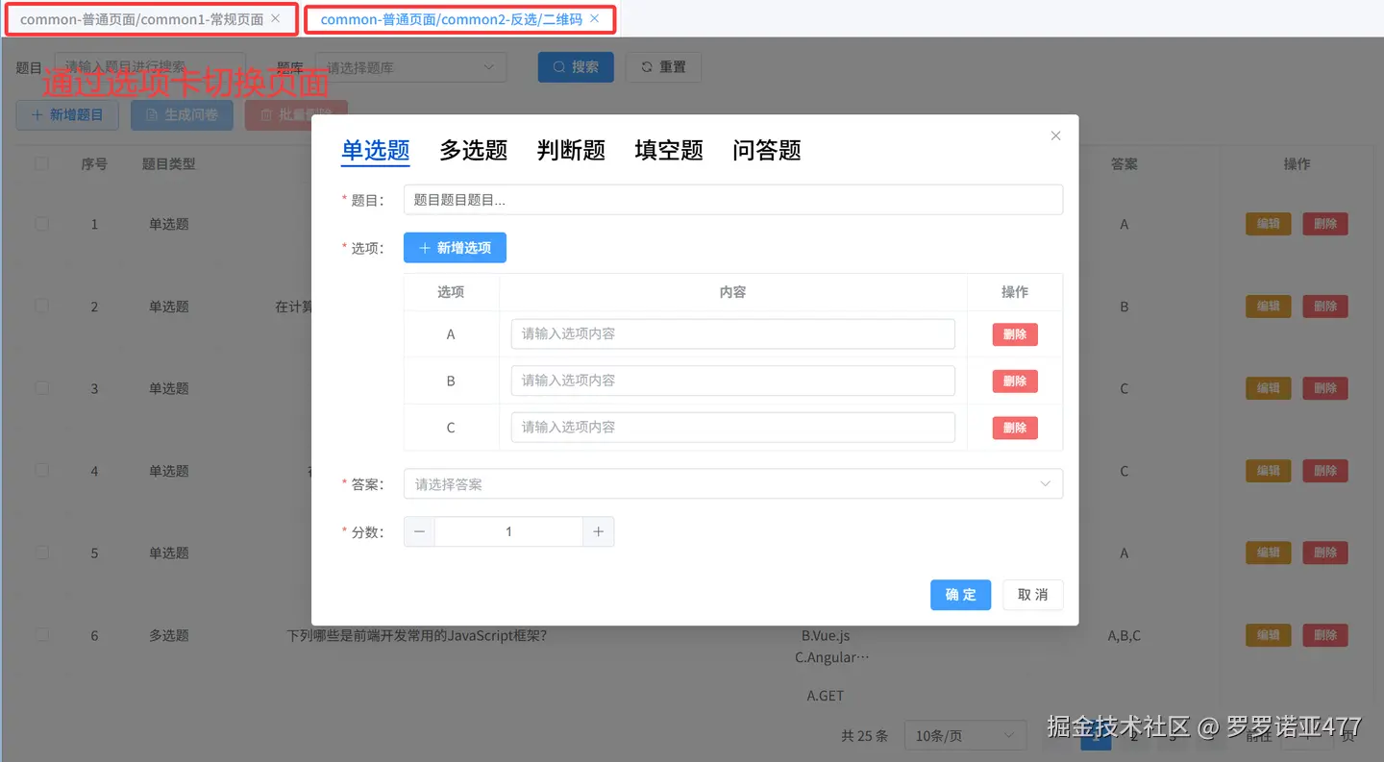Viewport: 1384px width, 762px height.
Task: Switch to the 多选题 tab
Action: (x=472, y=150)
